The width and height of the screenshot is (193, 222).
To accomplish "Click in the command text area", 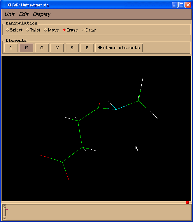I will [99, 212].
